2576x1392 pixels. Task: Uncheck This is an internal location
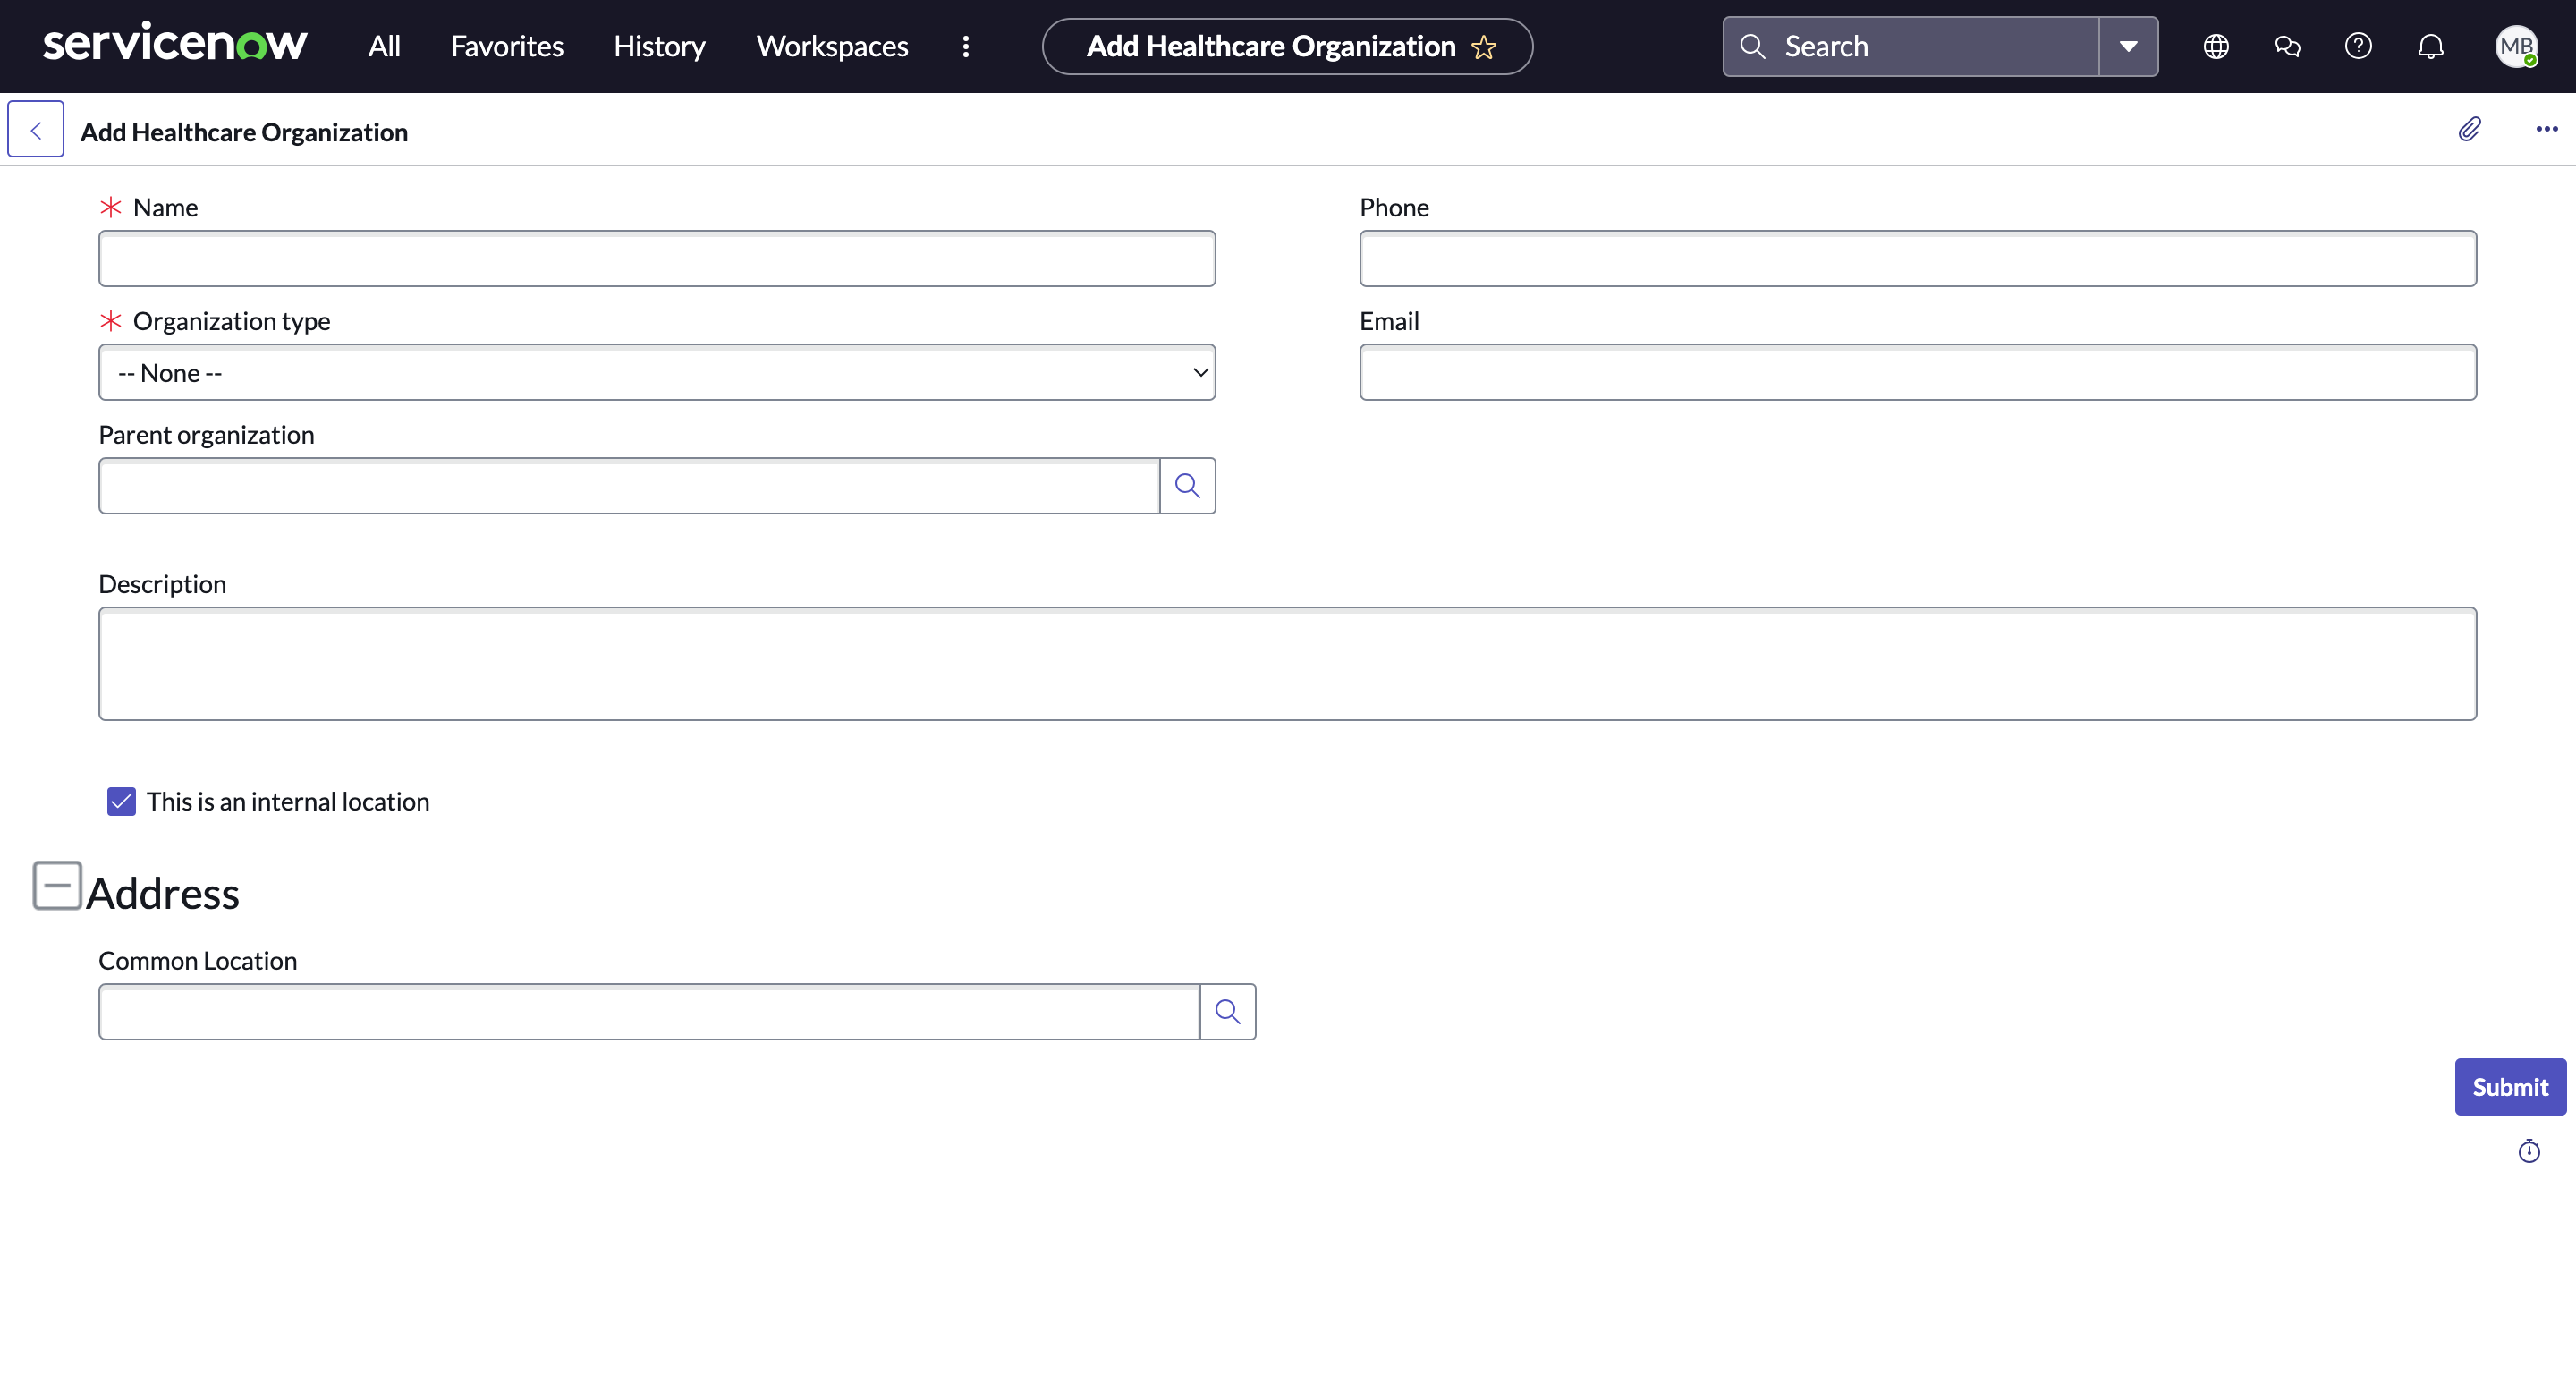point(121,802)
